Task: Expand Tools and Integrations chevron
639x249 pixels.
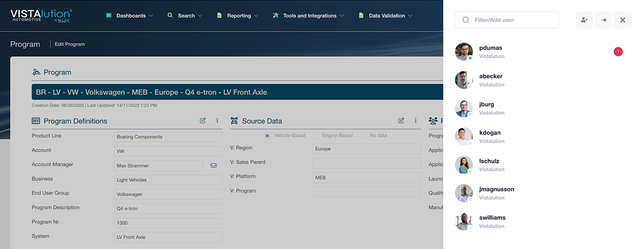Action: point(342,16)
